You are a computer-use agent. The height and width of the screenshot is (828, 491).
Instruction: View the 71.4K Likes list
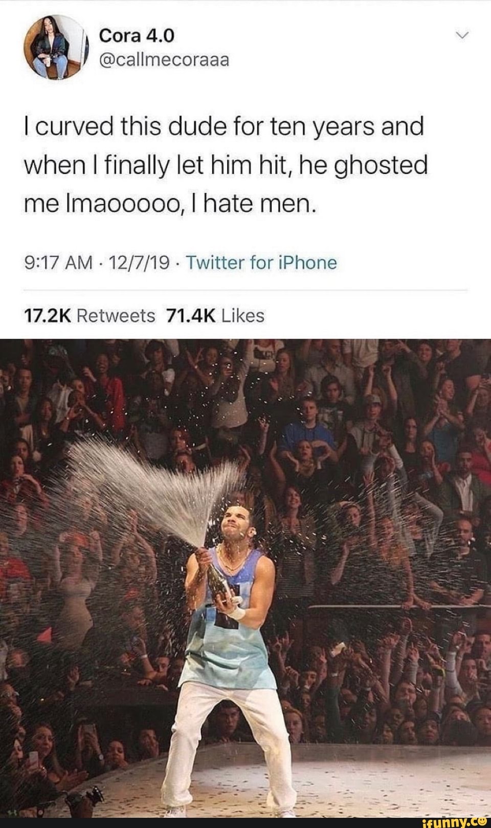tap(216, 316)
